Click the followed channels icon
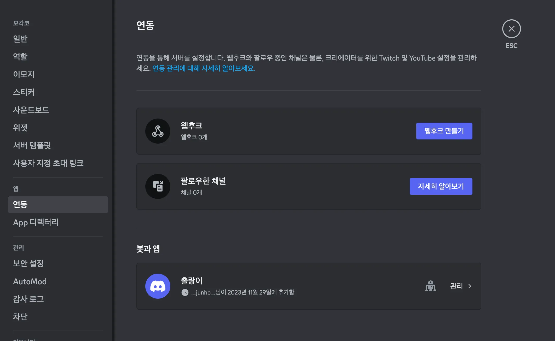The image size is (555, 341). pos(158,186)
